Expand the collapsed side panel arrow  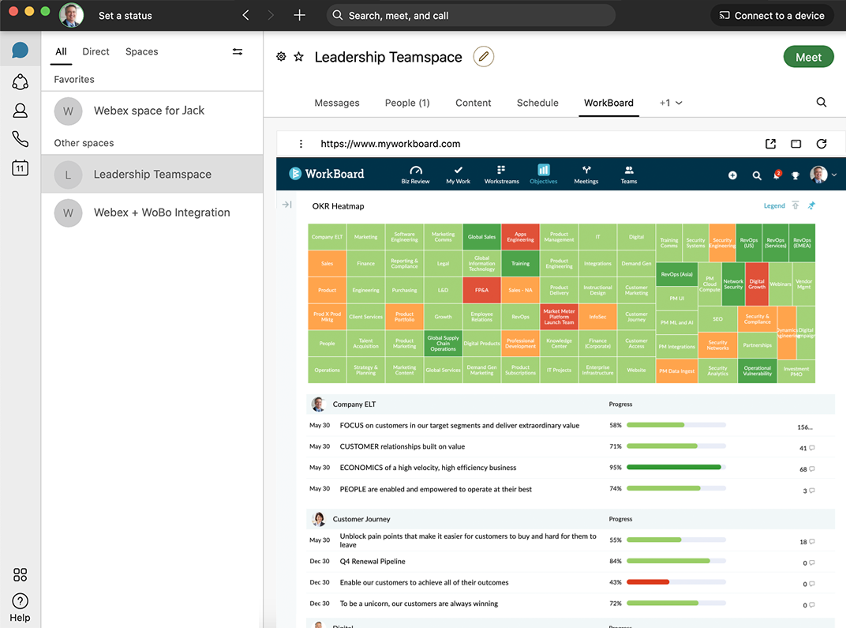(x=287, y=205)
